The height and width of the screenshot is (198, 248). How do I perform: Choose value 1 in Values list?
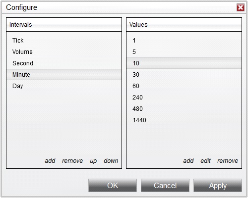click(184, 41)
